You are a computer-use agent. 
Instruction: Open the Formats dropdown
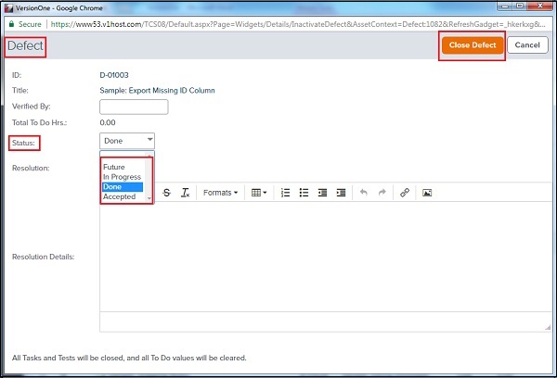point(220,193)
